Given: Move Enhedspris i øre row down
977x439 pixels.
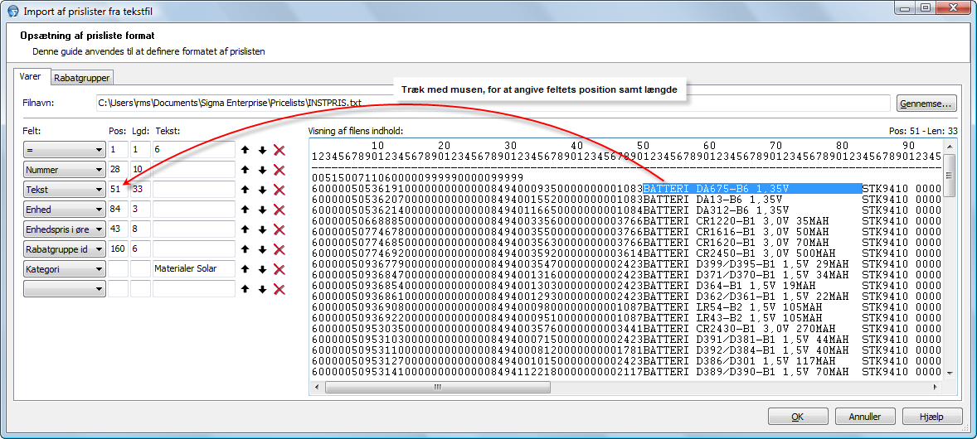Looking at the screenshot, I should (x=262, y=229).
